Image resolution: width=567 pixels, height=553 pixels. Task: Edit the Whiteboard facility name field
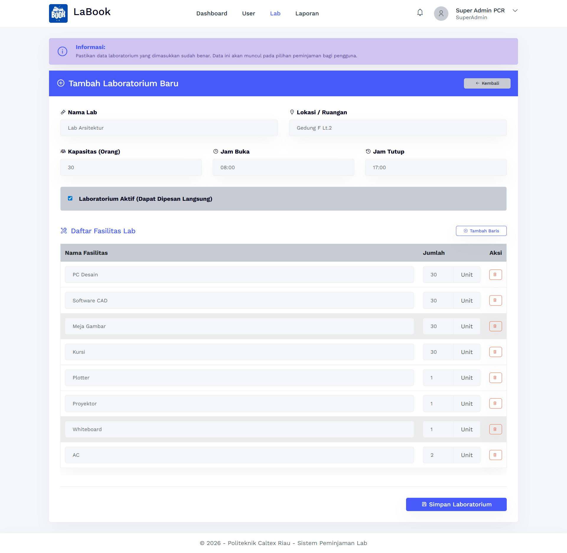pyautogui.click(x=239, y=429)
